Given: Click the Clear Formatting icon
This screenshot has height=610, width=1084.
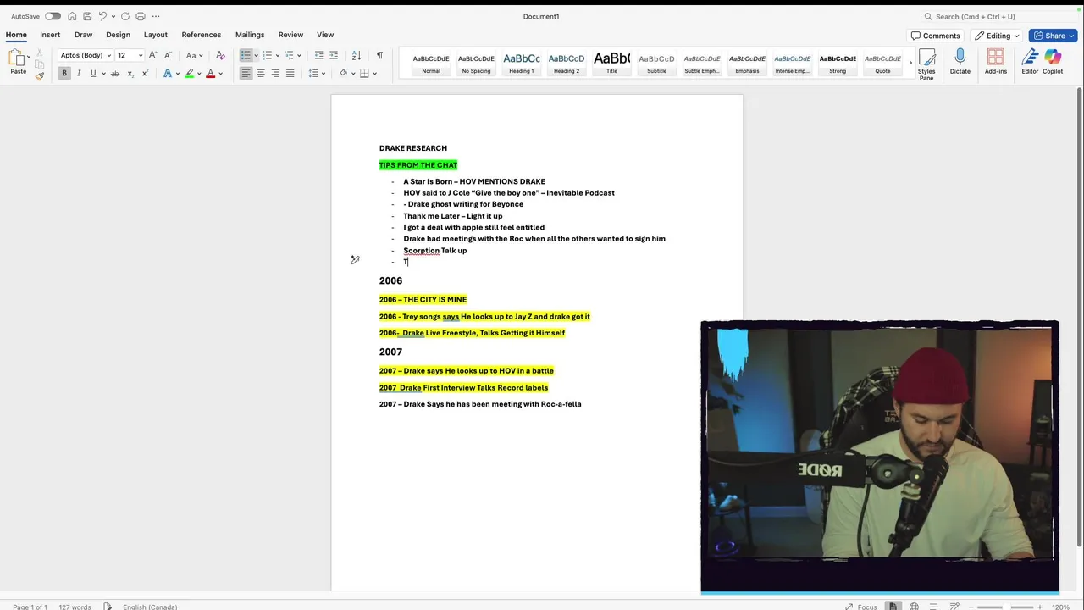Looking at the screenshot, I should (x=220, y=55).
